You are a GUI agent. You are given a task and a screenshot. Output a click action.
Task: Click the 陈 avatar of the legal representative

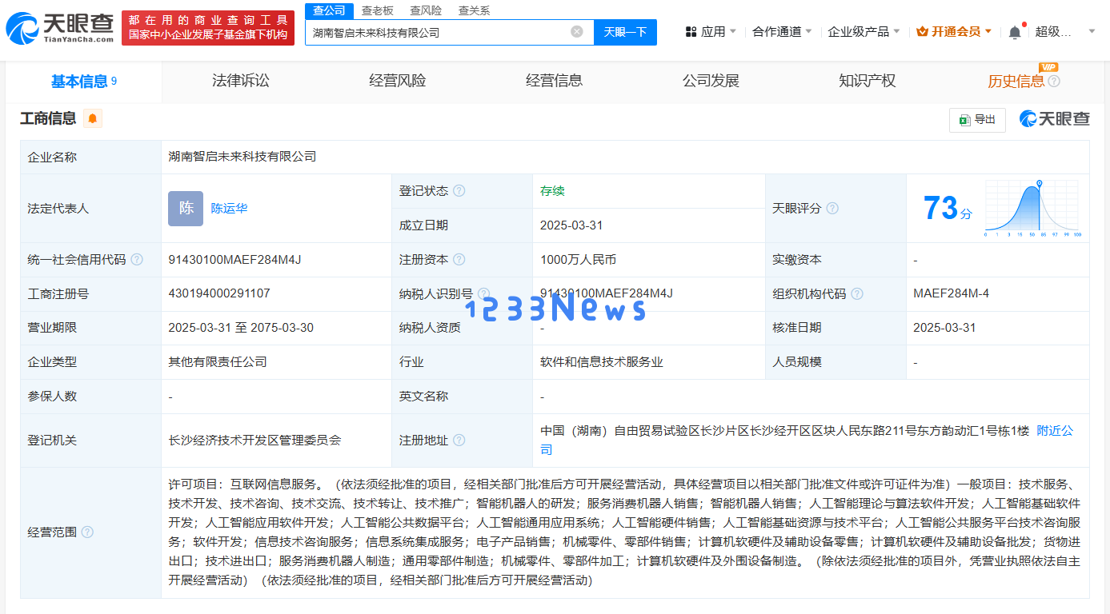(x=186, y=209)
